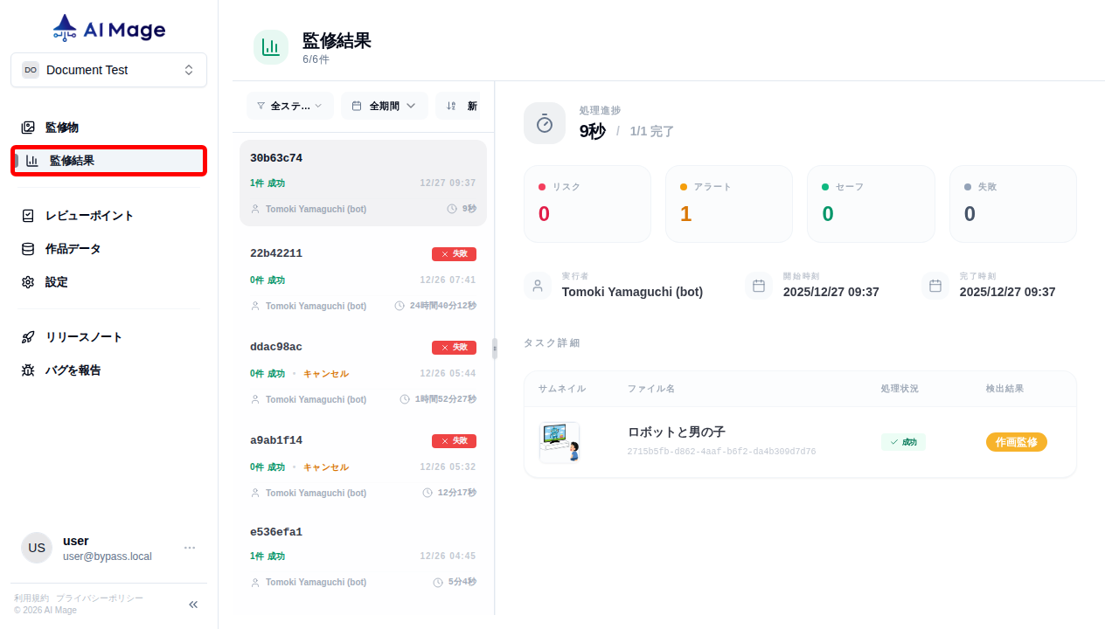Open the 全期間 period dropdown
The image size is (1119, 629).
pos(384,105)
